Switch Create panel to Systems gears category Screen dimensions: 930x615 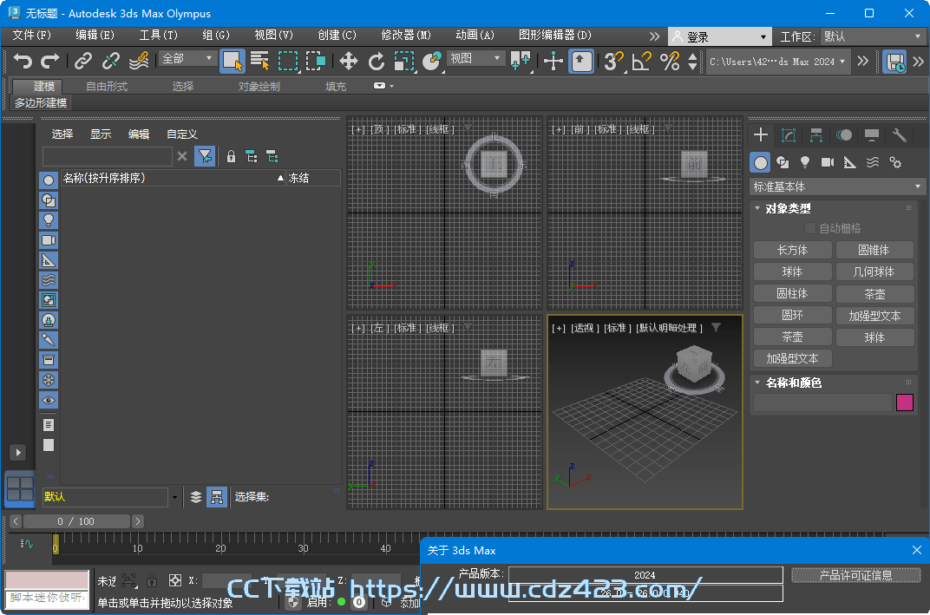[895, 162]
